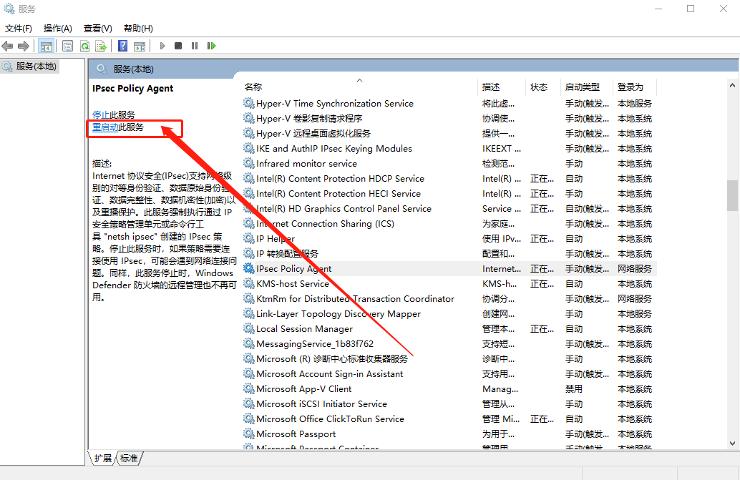Switch to the 标准 tab
The height and width of the screenshot is (480, 740).
click(x=129, y=458)
